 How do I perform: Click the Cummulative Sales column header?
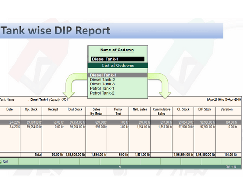pyautogui.click(x=161, y=111)
